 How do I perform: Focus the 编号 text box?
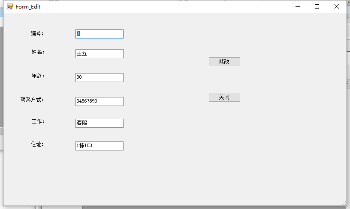100,34
